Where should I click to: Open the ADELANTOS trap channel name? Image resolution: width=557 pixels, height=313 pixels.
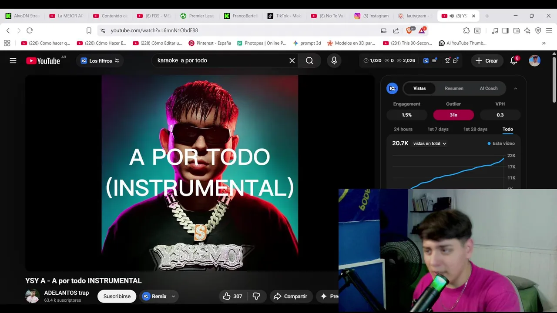(x=66, y=293)
